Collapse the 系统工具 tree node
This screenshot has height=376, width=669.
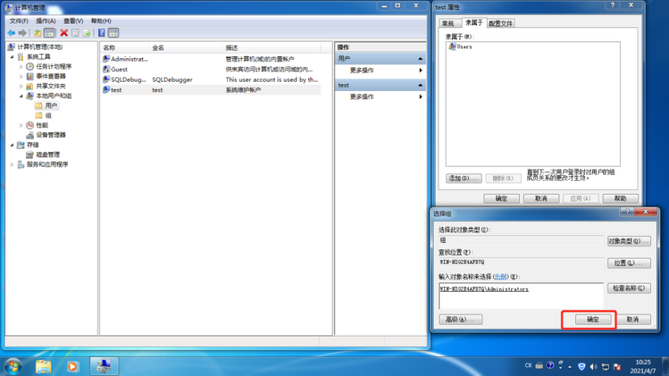click(12, 56)
